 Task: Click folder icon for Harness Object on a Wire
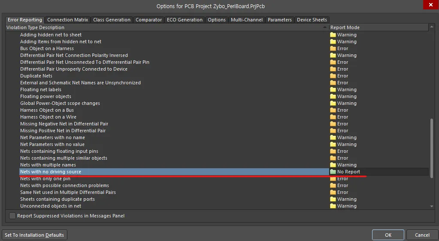333,117
